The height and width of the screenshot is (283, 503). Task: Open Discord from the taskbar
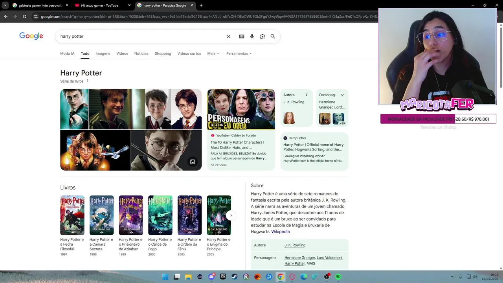coord(211,277)
